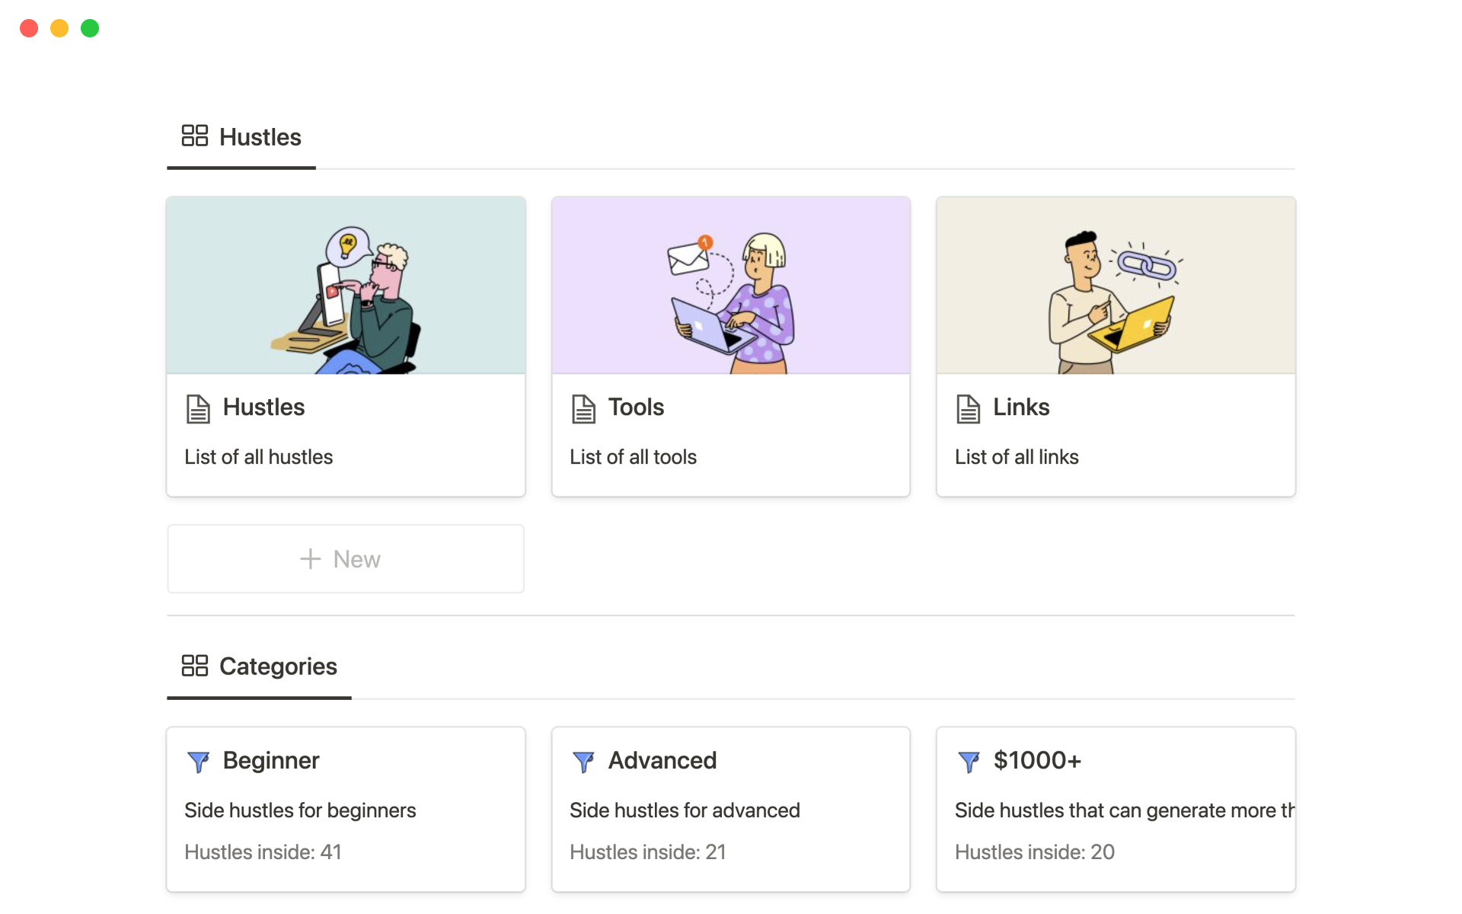Click the page icon on Tools card
Viewport: 1462px width, 914px height.
(583, 408)
